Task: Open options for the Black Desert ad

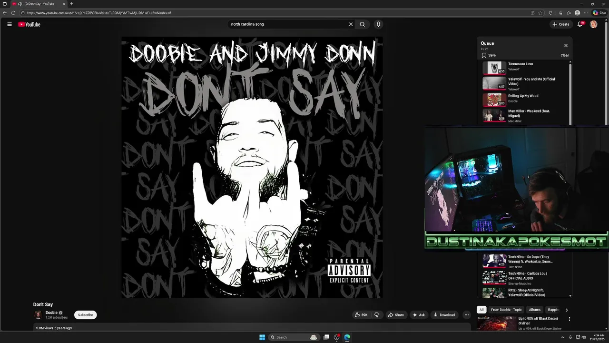Action: [x=569, y=319]
